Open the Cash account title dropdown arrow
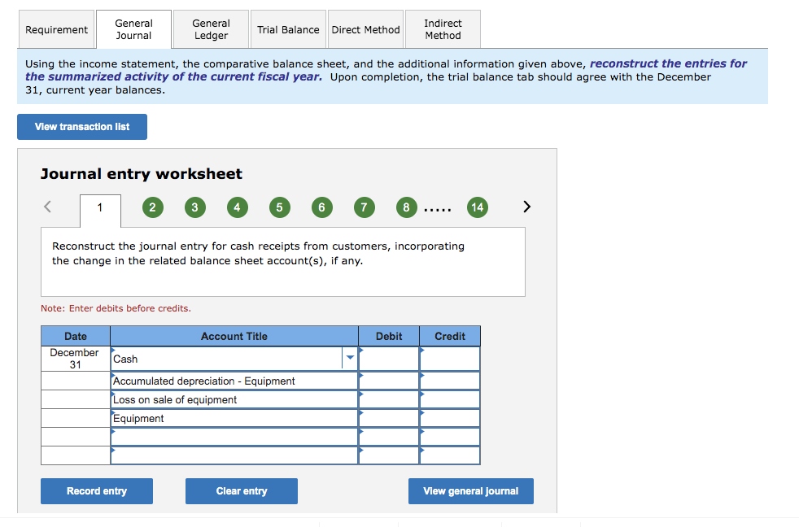Viewport: 799px width, 527px height. [x=350, y=358]
